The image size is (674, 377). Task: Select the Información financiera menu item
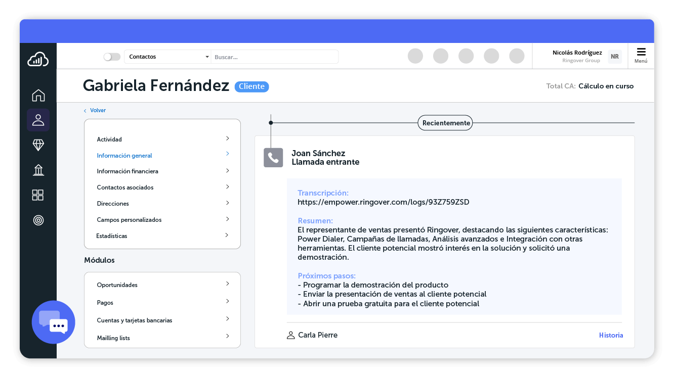162,171
